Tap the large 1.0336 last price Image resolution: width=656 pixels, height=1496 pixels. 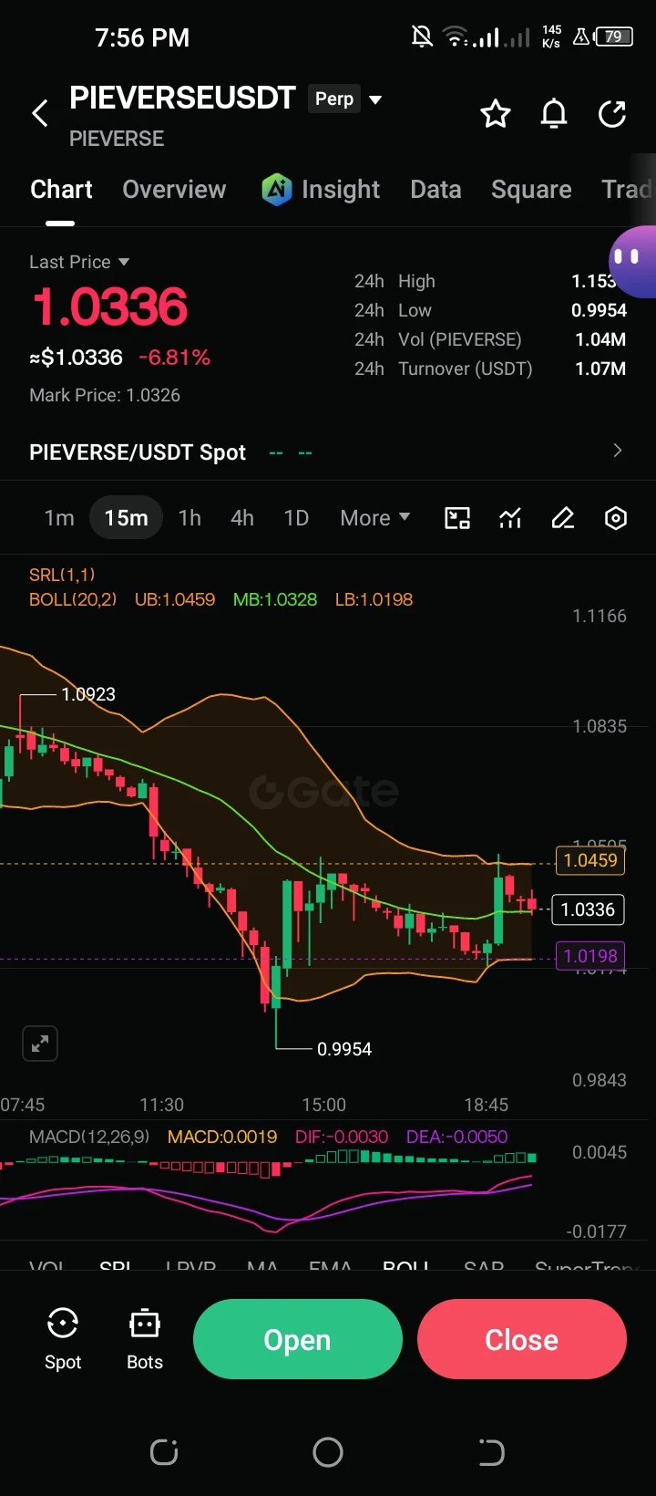coord(110,306)
